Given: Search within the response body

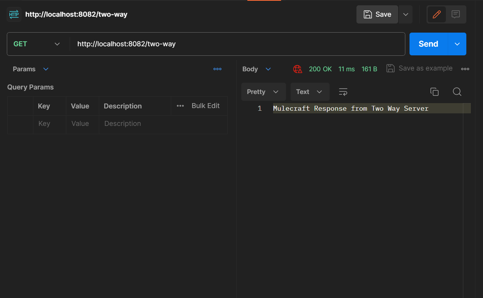Looking at the screenshot, I should 457,92.
